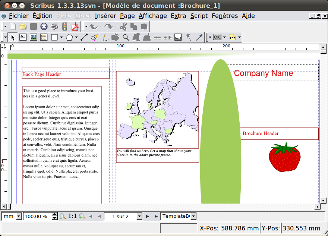Click the Print document icon
This screenshot has width=328, height=236.
tap(54, 26)
